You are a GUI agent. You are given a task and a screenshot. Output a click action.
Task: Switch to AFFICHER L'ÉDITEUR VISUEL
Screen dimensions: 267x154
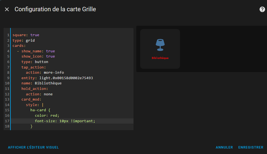pos(33,147)
